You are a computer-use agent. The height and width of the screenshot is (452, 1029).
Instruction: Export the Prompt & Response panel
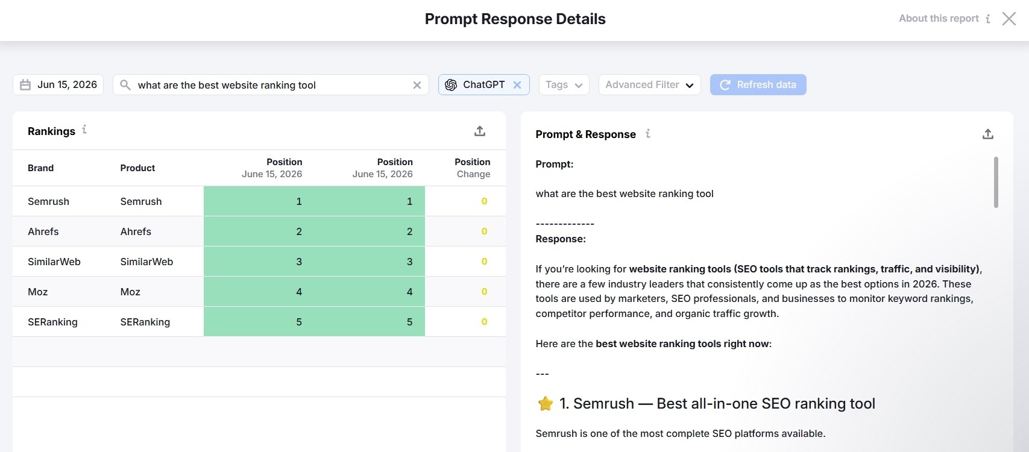click(x=987, y=134)
